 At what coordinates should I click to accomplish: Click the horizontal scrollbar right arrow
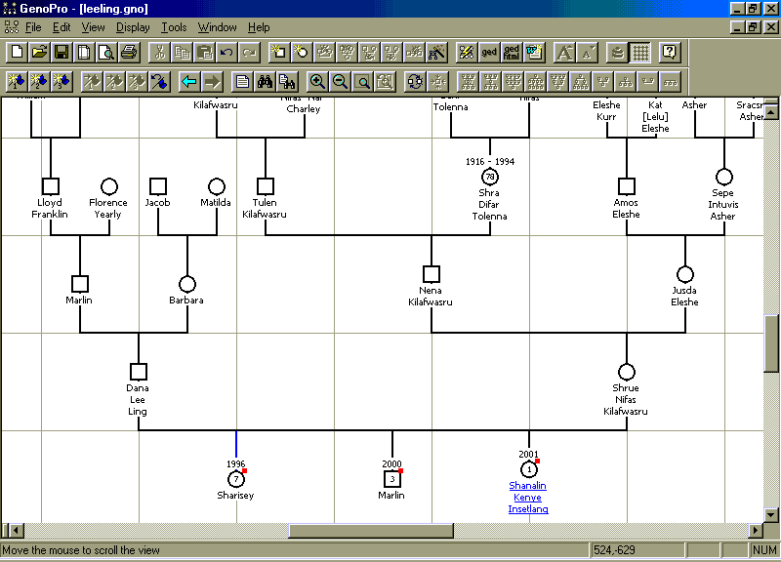coord(756,531)
